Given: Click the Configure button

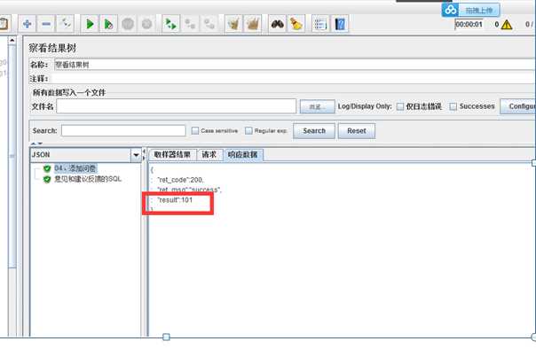Looking at the screenshot, I should tap(518, 106).
